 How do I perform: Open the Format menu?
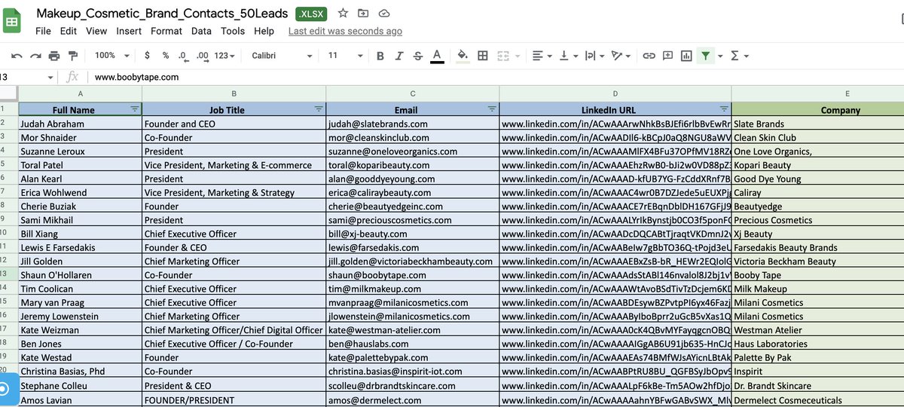pyautogui.click(x=166, y=31)
